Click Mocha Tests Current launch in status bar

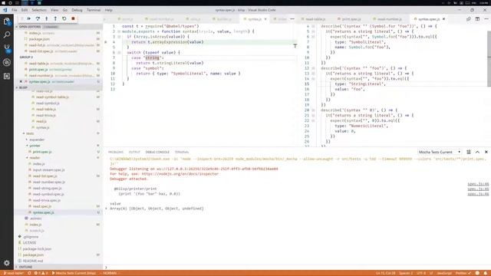(x=74, y=273)
